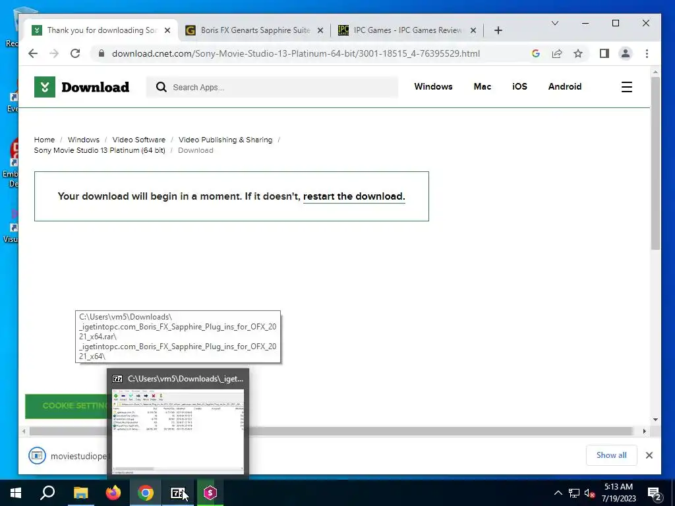Open the Video Software breadcrumb
The image size is (675, 506).
[138, 140]
